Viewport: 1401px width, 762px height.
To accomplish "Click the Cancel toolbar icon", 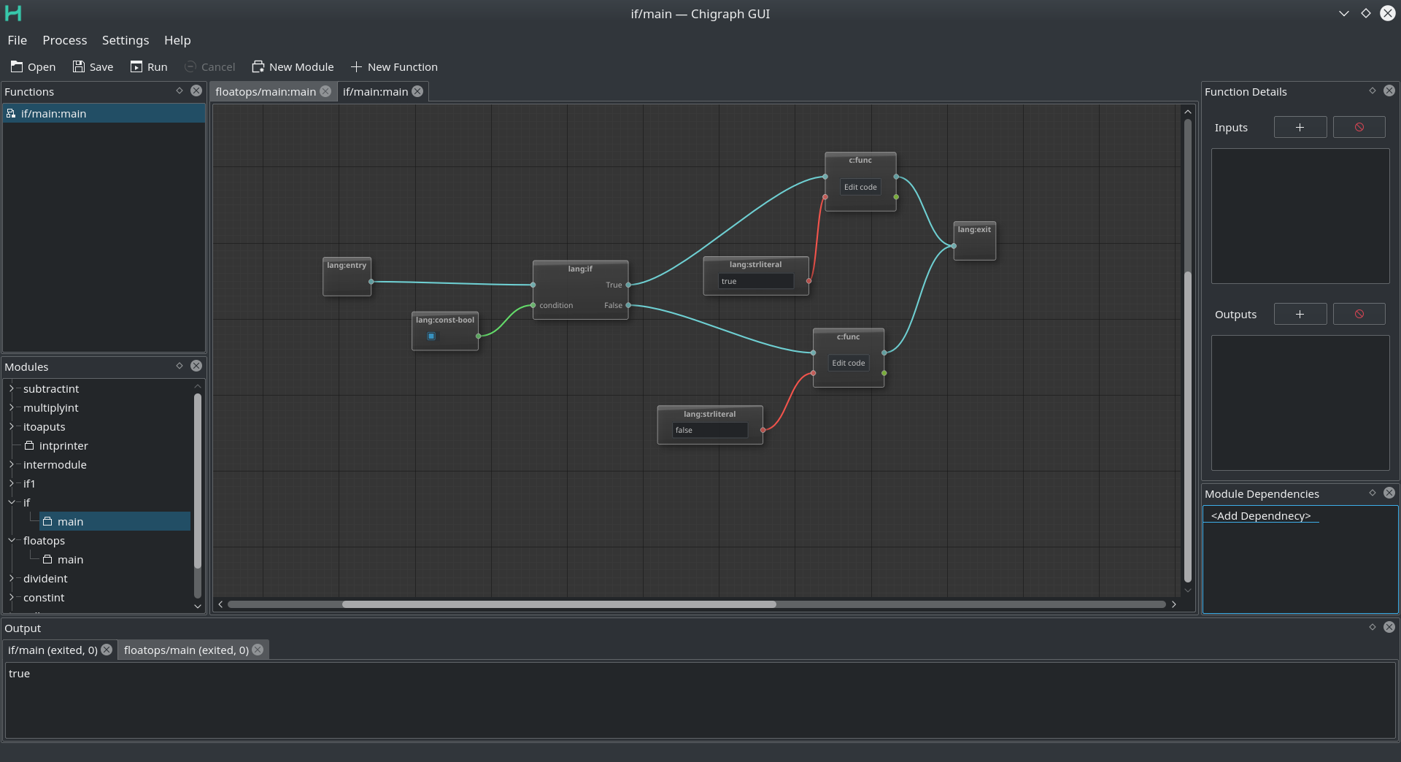I will coord(189,66).
